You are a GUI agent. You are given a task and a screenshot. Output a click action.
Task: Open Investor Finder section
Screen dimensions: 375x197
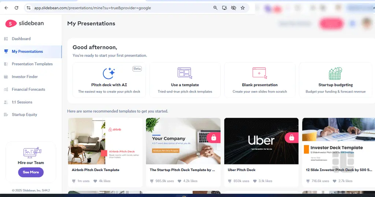pyautogui.click(x=25, y=77)
